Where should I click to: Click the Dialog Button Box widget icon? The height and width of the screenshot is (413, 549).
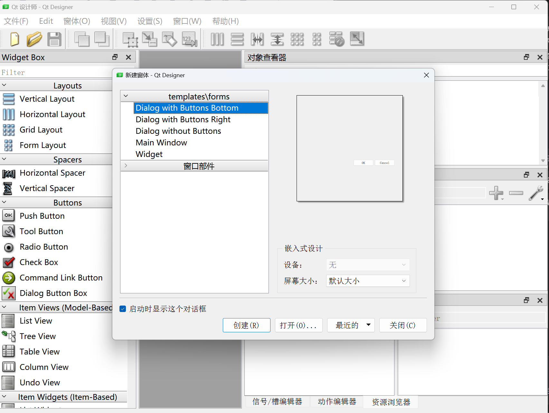[x=9, y=293]
